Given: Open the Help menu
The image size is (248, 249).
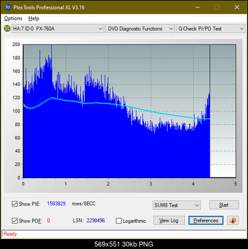Looking at the screenshot, I should pos(34,18).
